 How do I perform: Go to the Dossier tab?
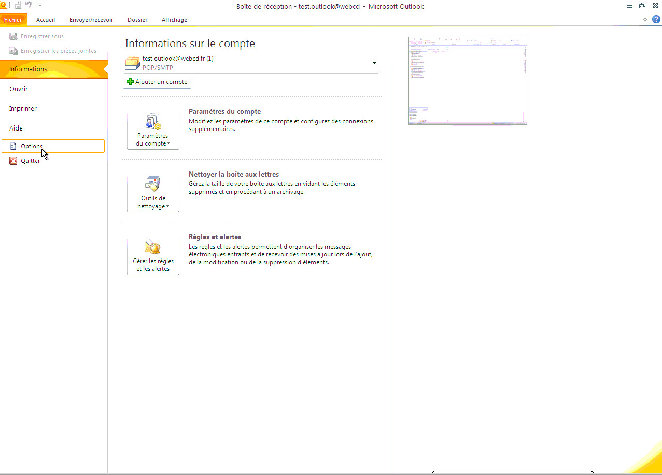(137, 20)
